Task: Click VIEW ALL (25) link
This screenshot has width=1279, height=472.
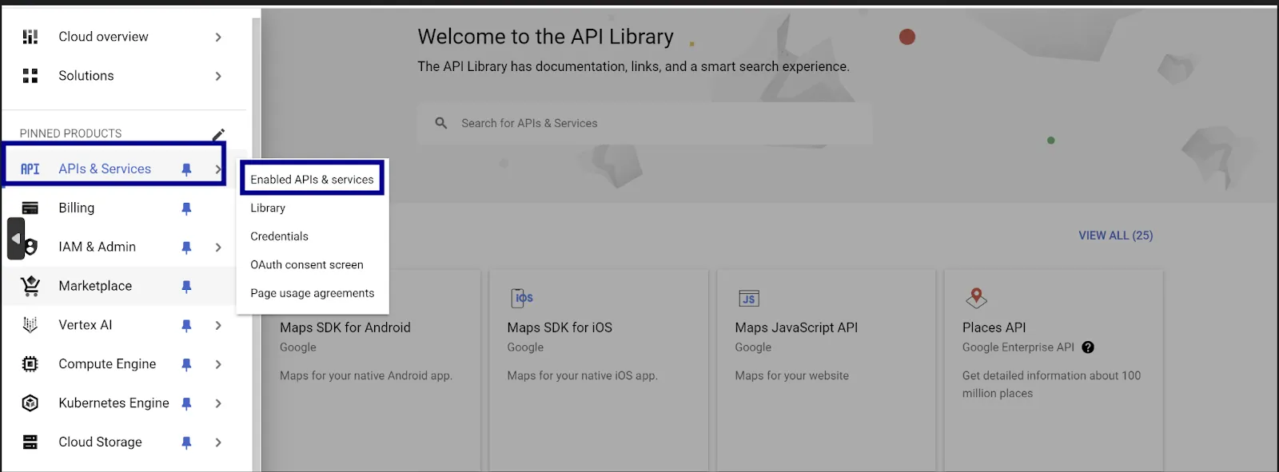Action: (1115, 236)
